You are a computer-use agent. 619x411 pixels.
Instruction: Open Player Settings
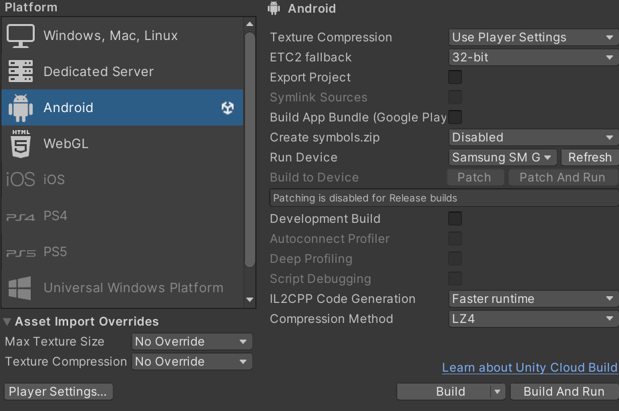point(58,392)
